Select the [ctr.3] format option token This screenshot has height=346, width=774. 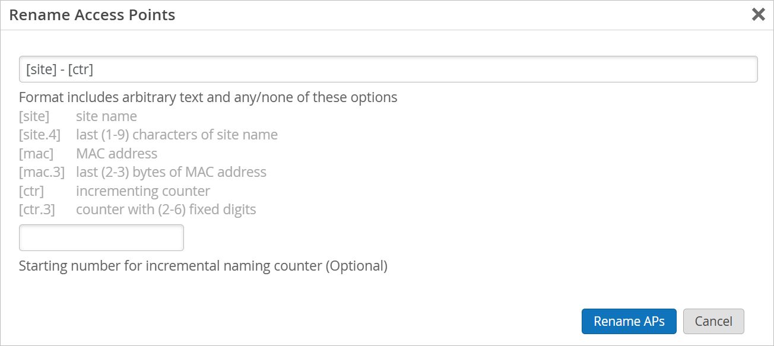[x=37, y=209]
